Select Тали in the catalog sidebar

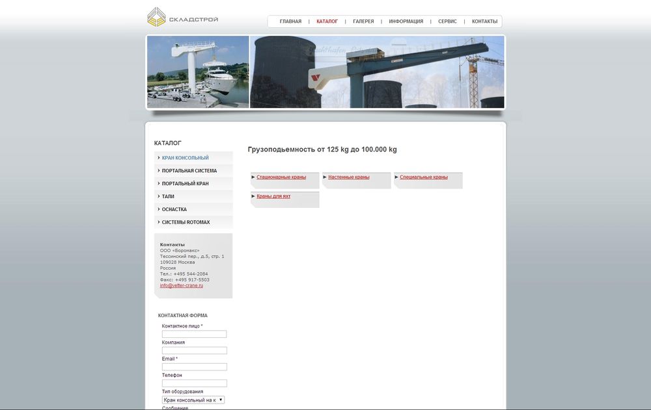coord(168,196)
